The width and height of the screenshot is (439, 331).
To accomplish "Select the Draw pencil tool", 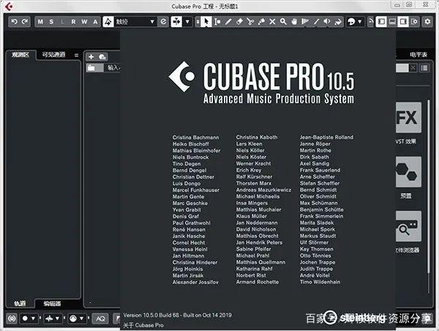I will [228, 21].
